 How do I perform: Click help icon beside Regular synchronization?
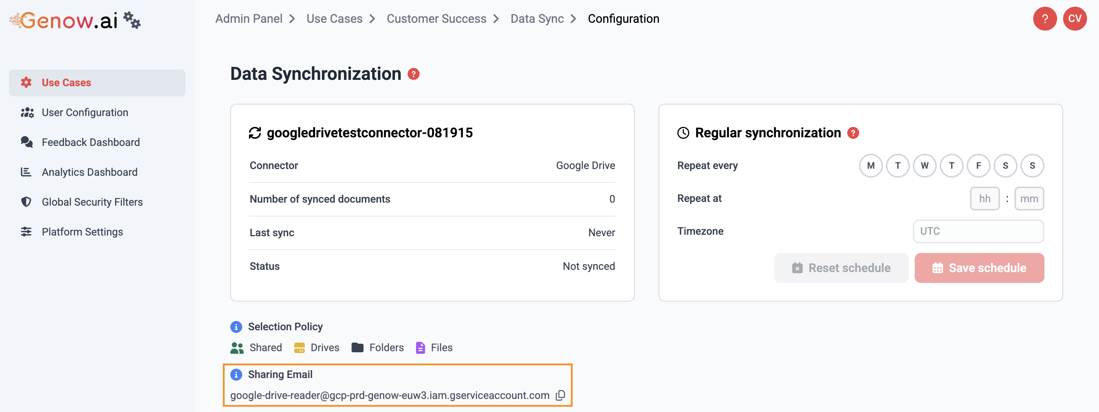click(x=853, y=133)
